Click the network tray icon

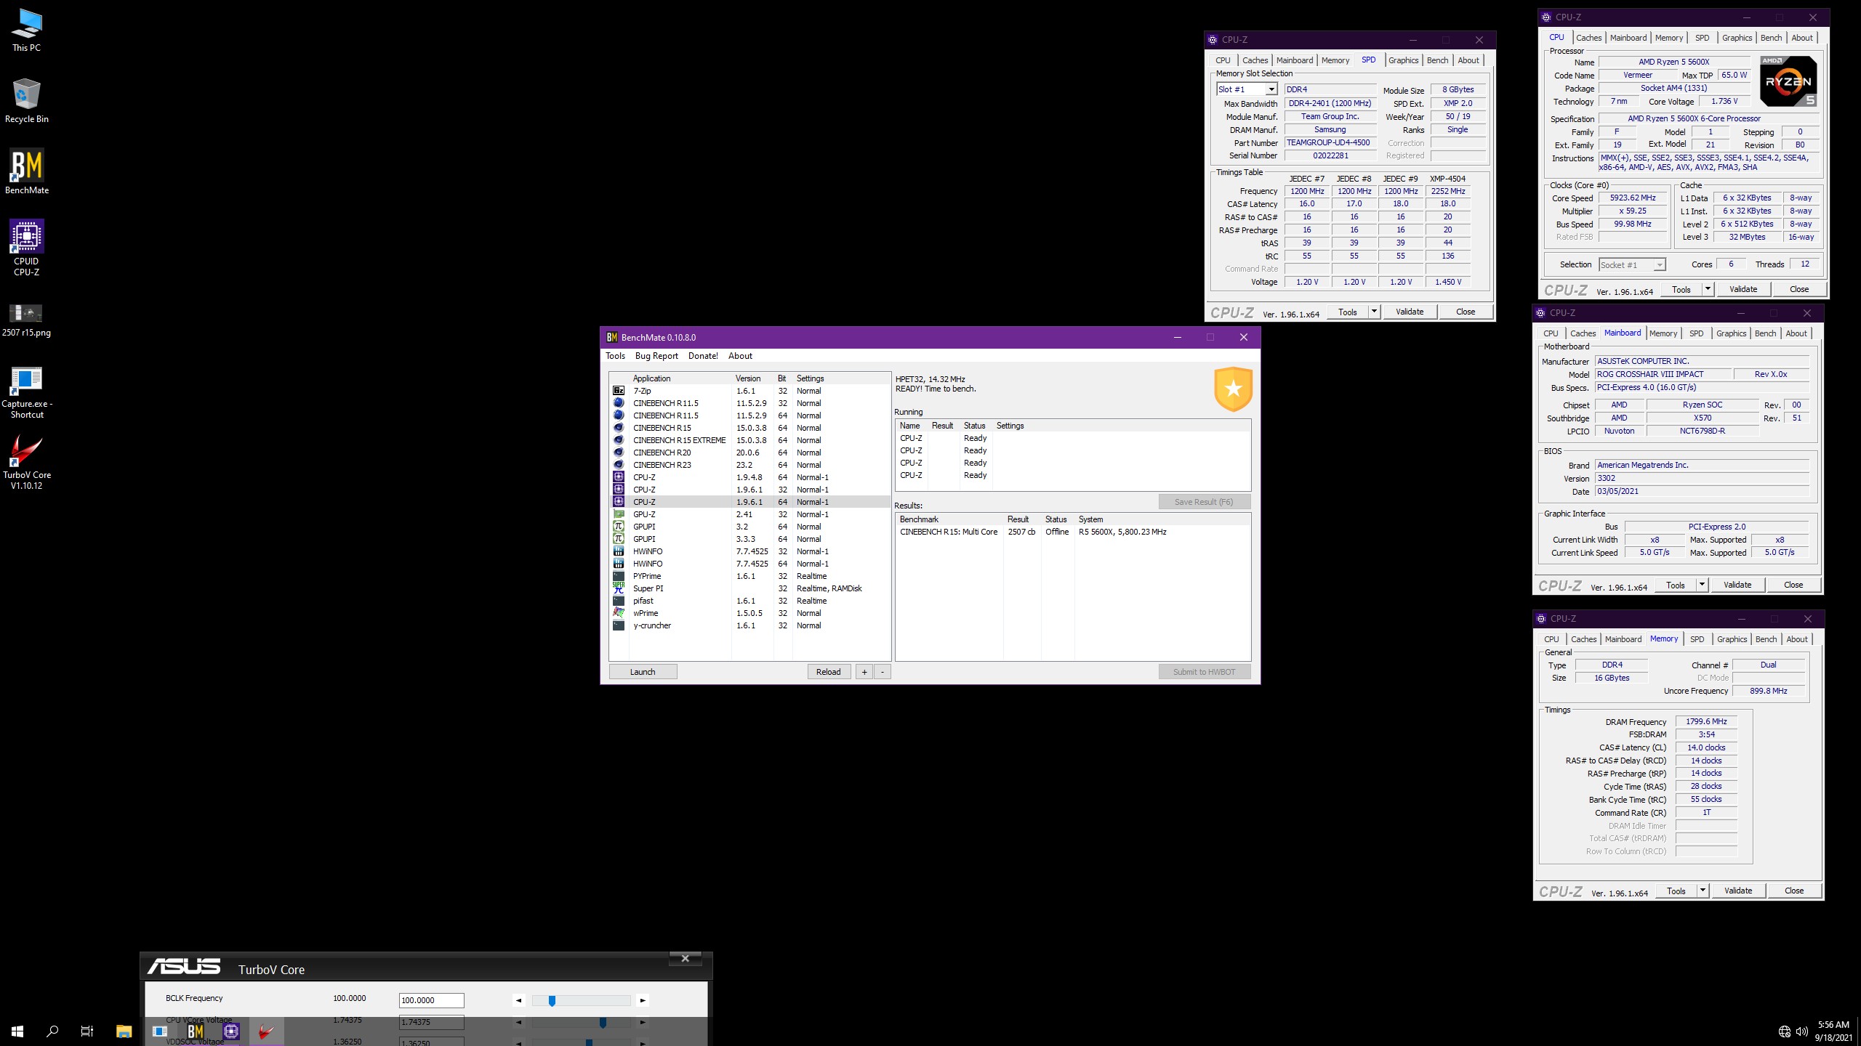[x=1784, y=1031]
